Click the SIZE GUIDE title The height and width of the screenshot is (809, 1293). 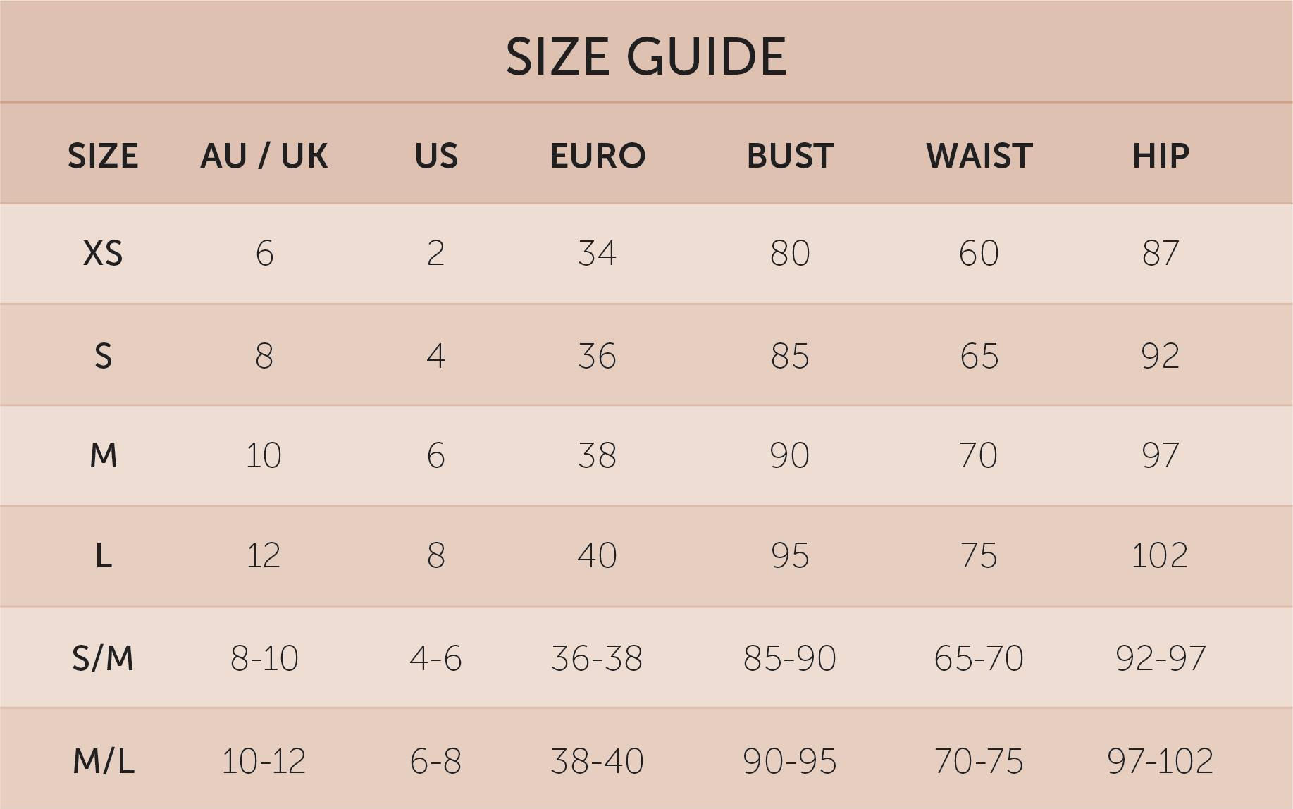[x=645, y=56]
